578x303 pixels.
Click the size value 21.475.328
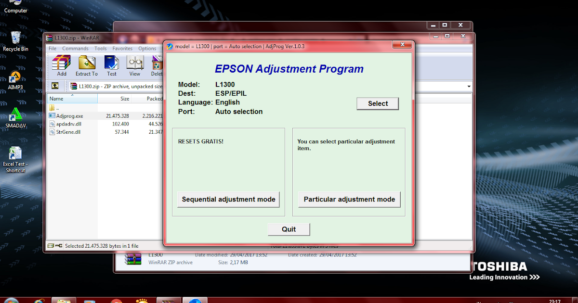pyautogui.click(x=118, y=116)
